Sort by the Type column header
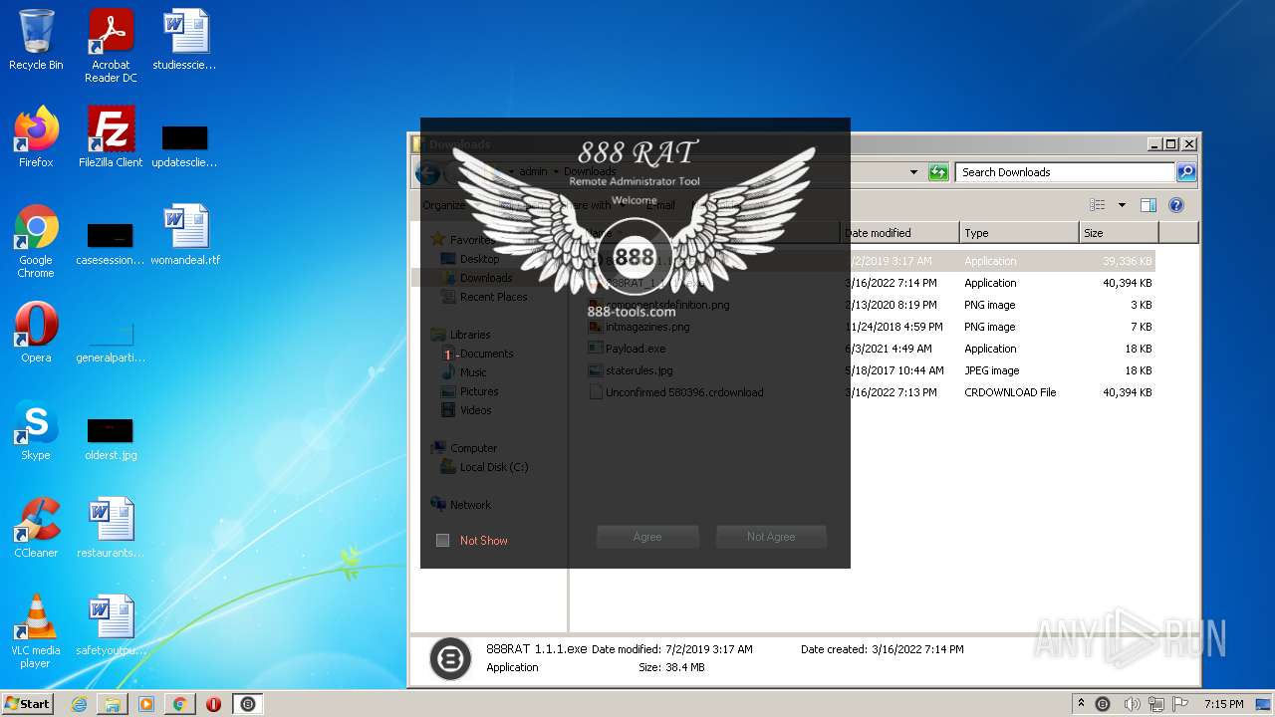This screenshot has height=717, width=1275. 1019,233
